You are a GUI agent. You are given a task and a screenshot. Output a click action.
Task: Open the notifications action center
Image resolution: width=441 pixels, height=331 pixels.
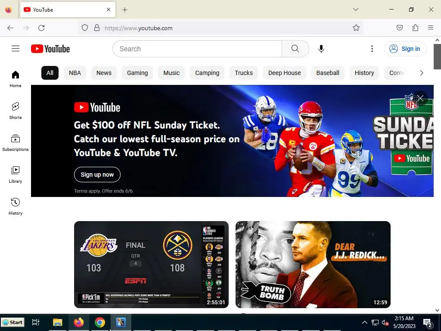pos(428,322)
